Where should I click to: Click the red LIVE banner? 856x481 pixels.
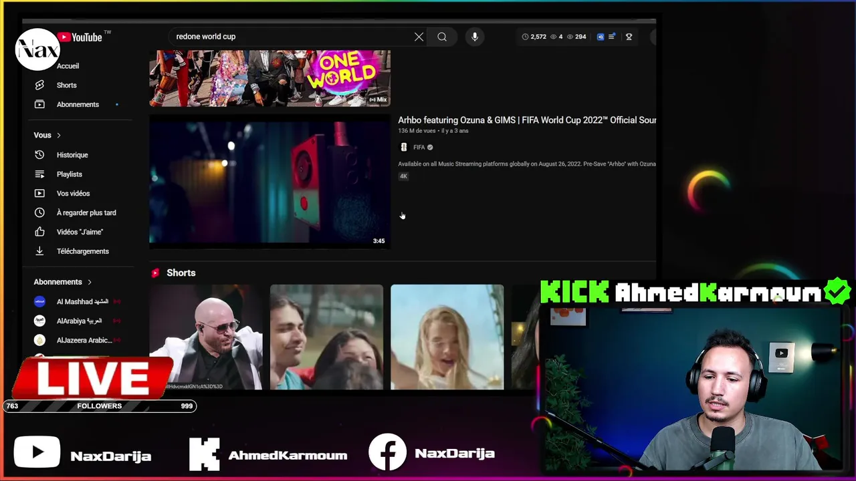pos(93,377)
